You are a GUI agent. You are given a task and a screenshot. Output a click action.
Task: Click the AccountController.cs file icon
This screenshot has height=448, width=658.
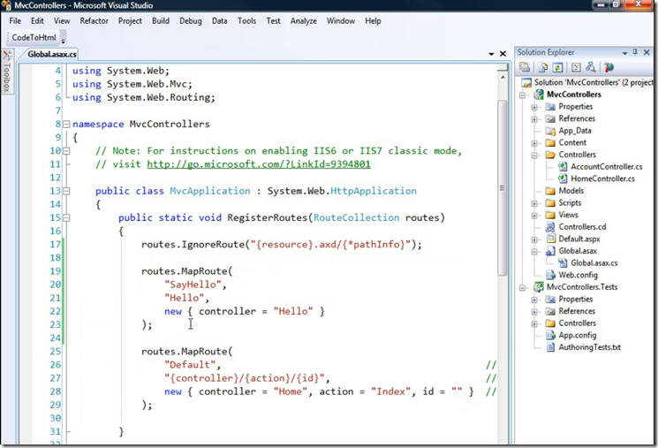[x=563, y=167]
